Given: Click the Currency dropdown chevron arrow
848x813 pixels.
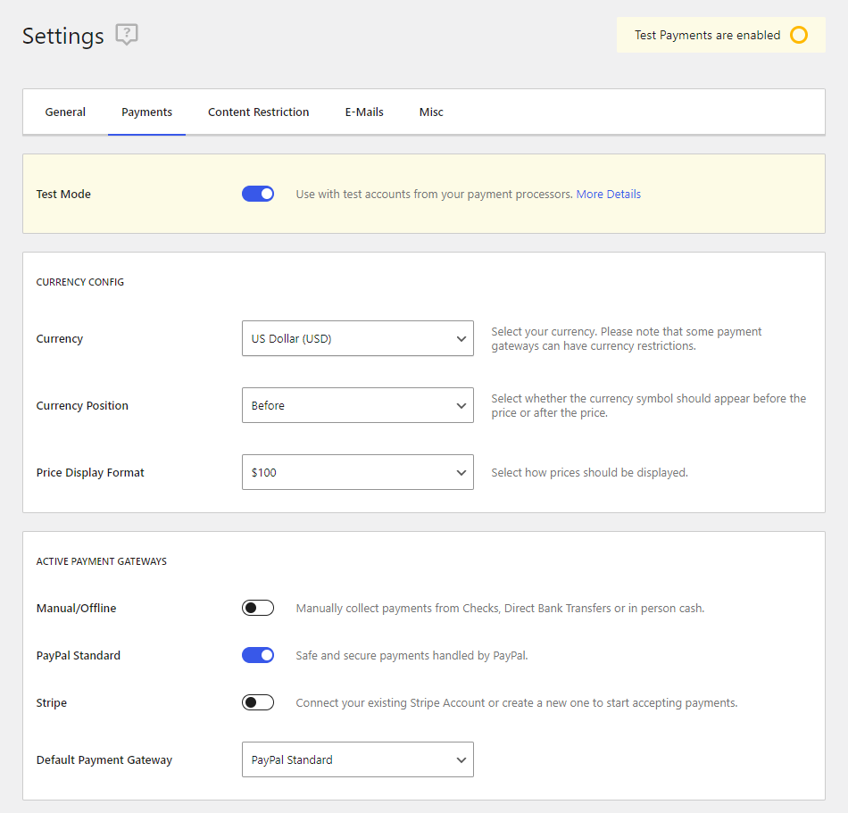Looking at the screenshot, I should [461, 339].
